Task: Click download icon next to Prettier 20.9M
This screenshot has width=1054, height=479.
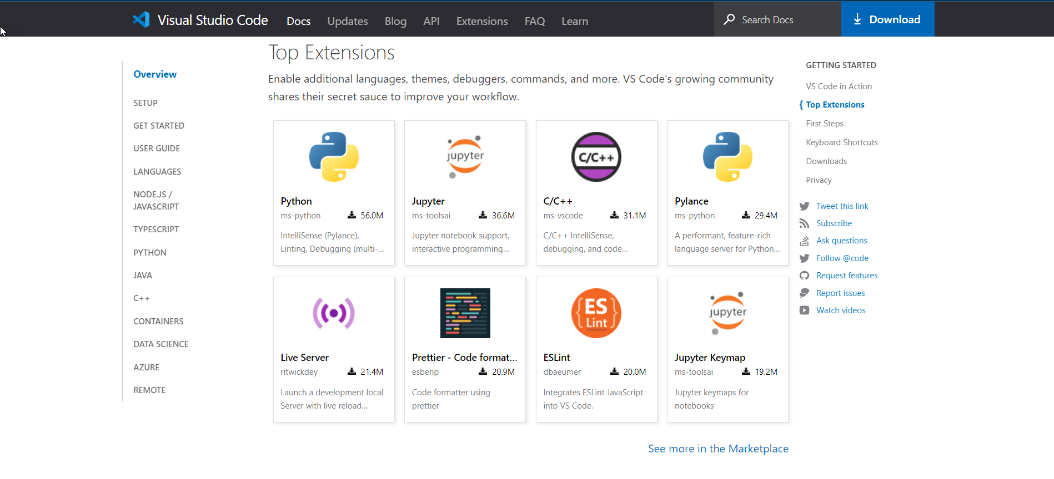Action: tap(483, 371)
